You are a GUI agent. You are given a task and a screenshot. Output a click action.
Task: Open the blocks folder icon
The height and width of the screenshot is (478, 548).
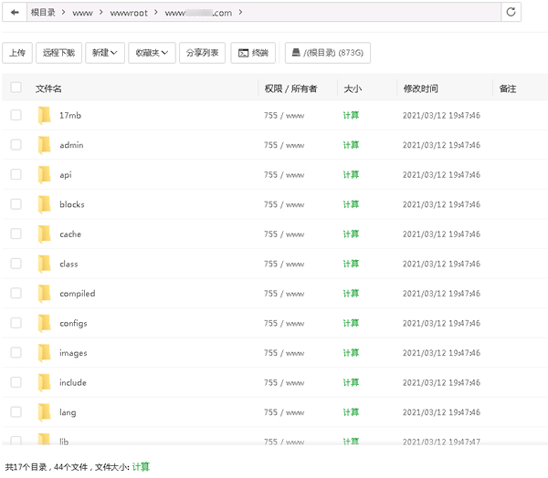(x=45, y=204)
